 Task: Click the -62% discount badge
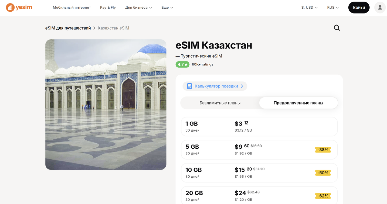323,196
